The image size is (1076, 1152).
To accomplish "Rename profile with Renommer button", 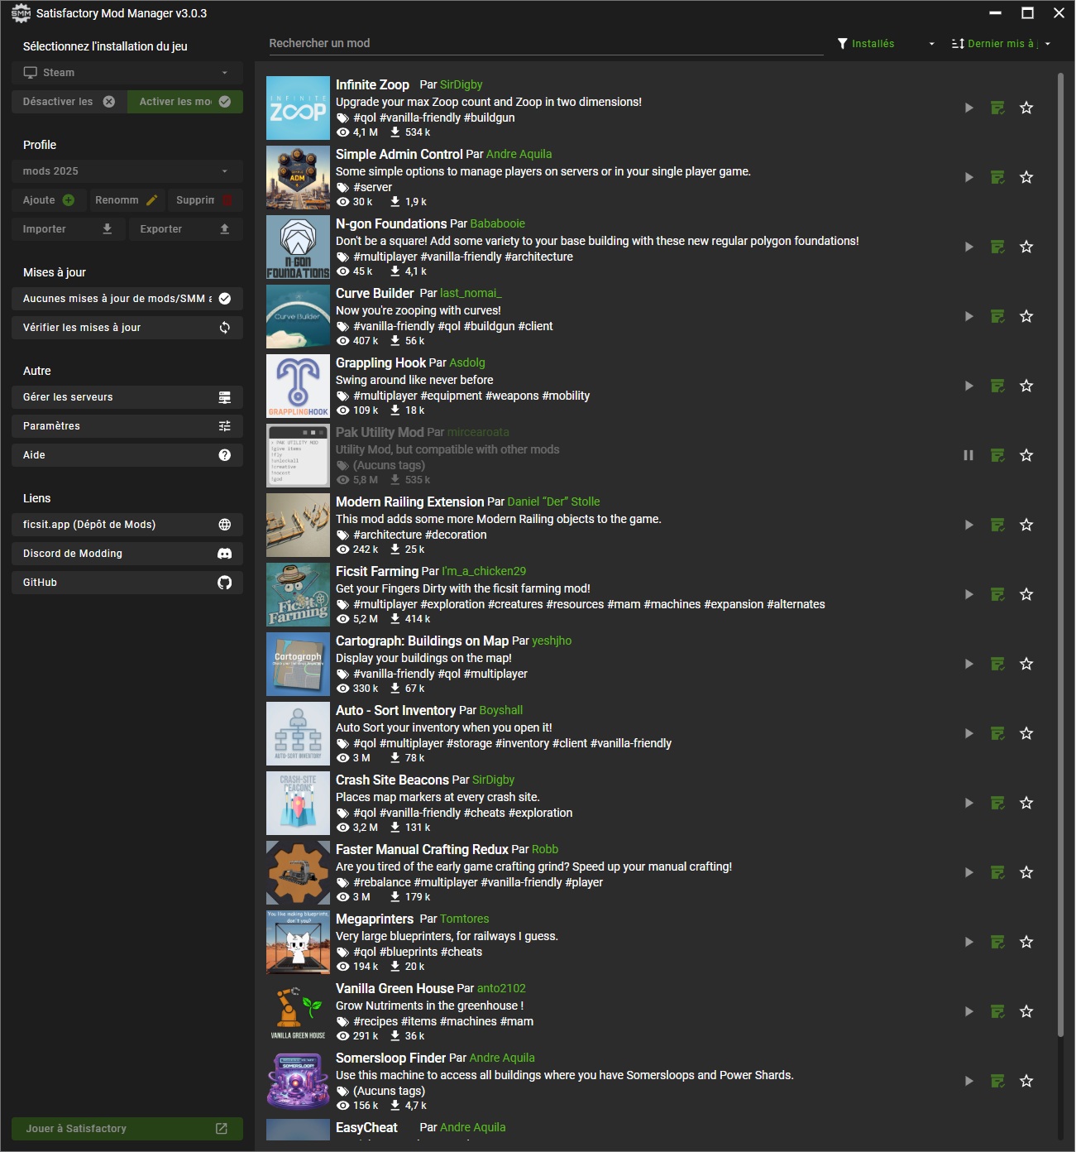I will [126, 200].
